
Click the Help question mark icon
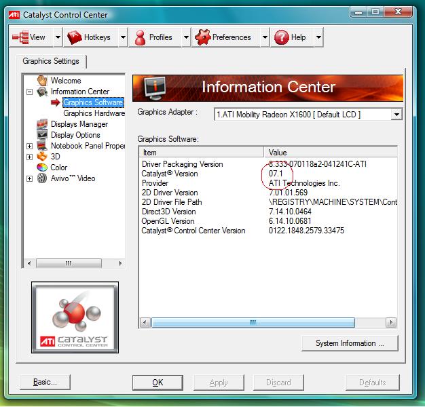point(282,37)
